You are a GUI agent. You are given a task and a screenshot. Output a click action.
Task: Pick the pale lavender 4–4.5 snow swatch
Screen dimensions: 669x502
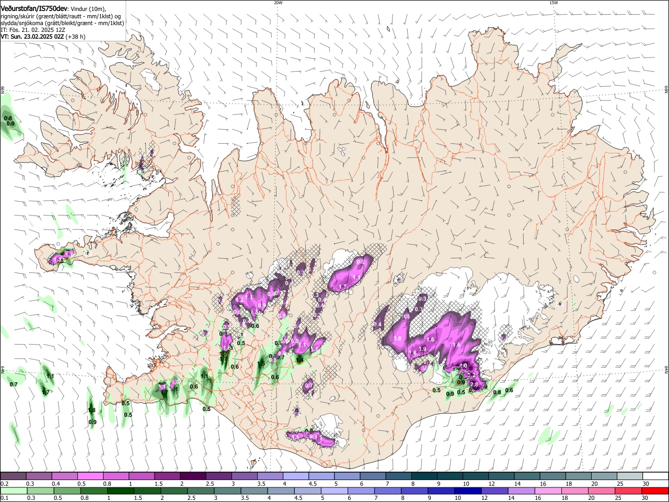tap(295, 476)
